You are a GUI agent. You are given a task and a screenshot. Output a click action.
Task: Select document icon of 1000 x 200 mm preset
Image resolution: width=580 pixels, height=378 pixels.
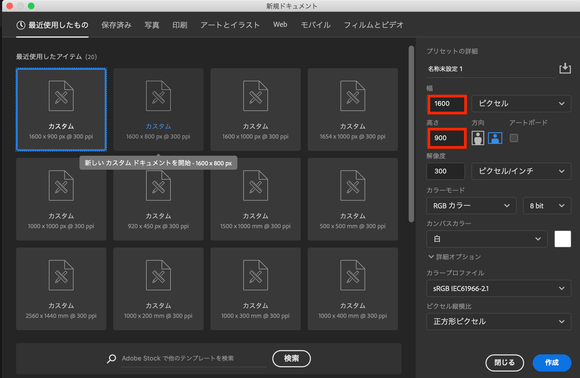(x=158, y=275)
